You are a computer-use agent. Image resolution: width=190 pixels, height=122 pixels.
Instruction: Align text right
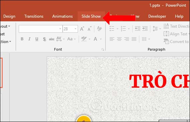coord(127,39)
